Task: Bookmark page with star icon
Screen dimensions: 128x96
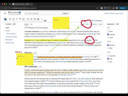Action: pos(97,8)
